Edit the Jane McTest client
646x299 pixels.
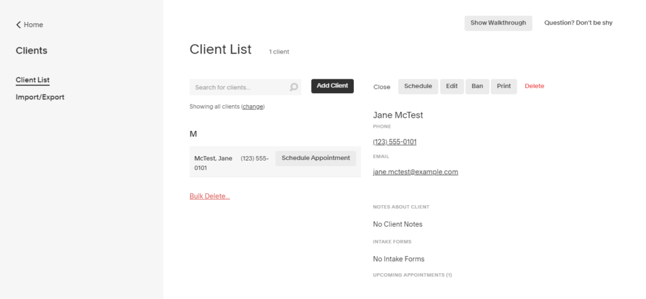(x=452, y=86)
